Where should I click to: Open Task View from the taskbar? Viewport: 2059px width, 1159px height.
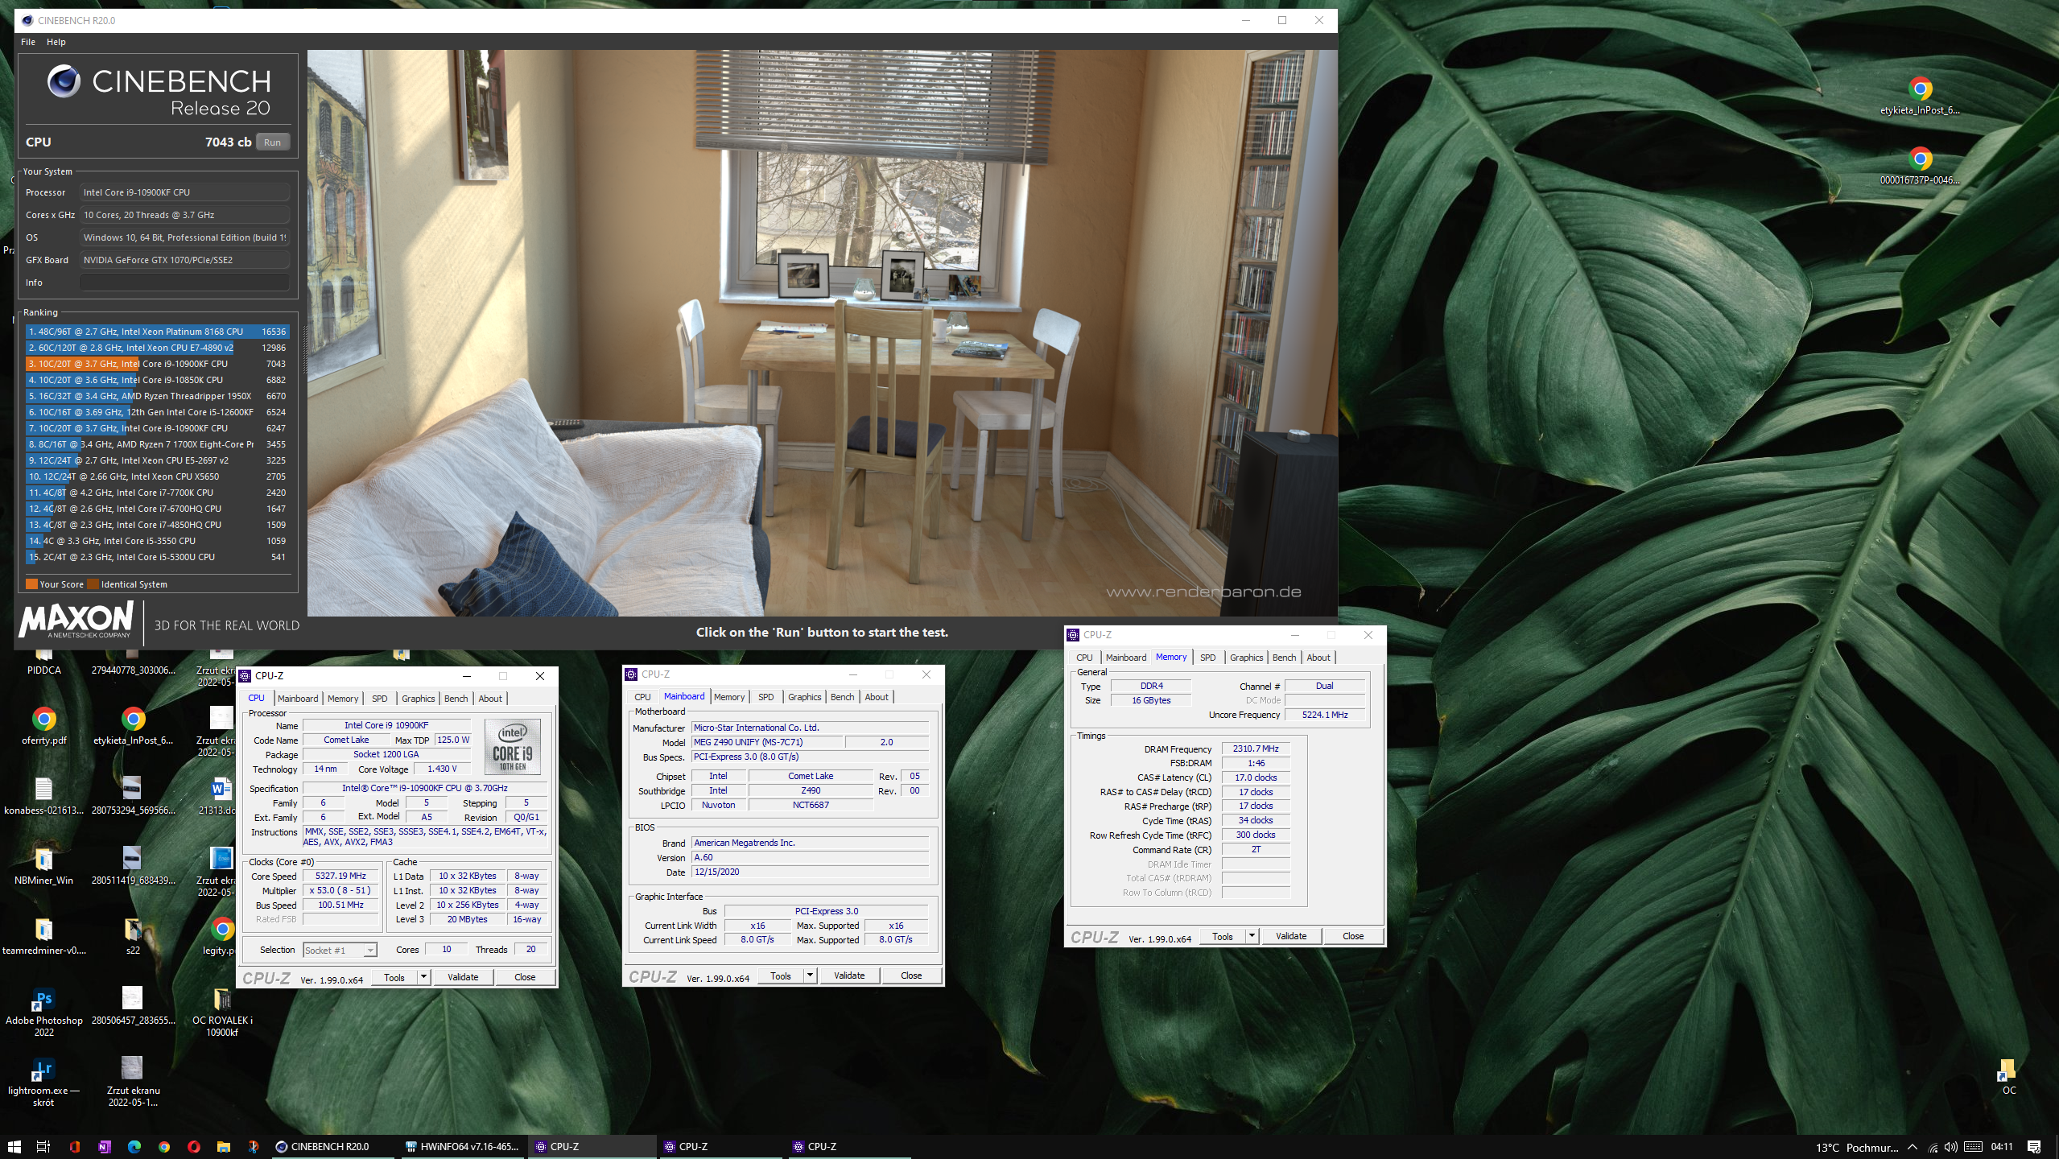coord(44,1147)
